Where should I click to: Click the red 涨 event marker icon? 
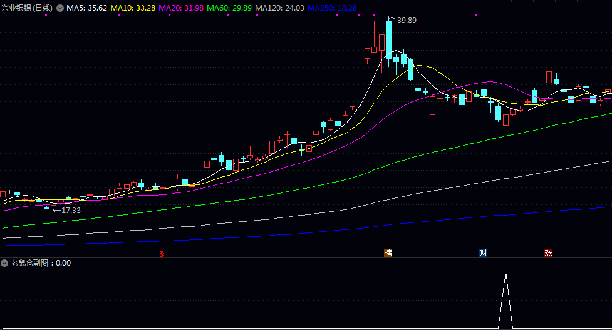click(549, 253)
